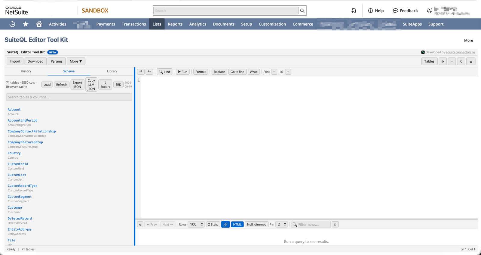Run the SuiteQL query

pos(182,72)
